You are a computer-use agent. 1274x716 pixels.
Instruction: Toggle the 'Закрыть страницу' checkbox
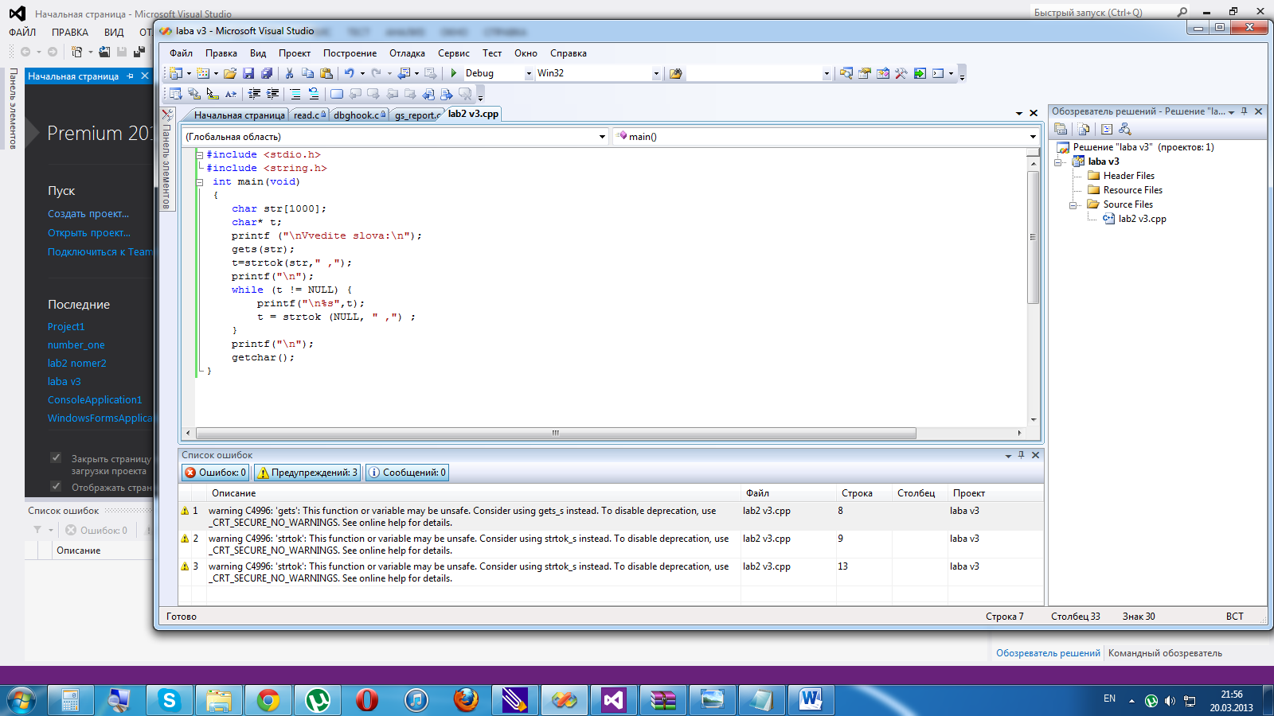(56, 457)
